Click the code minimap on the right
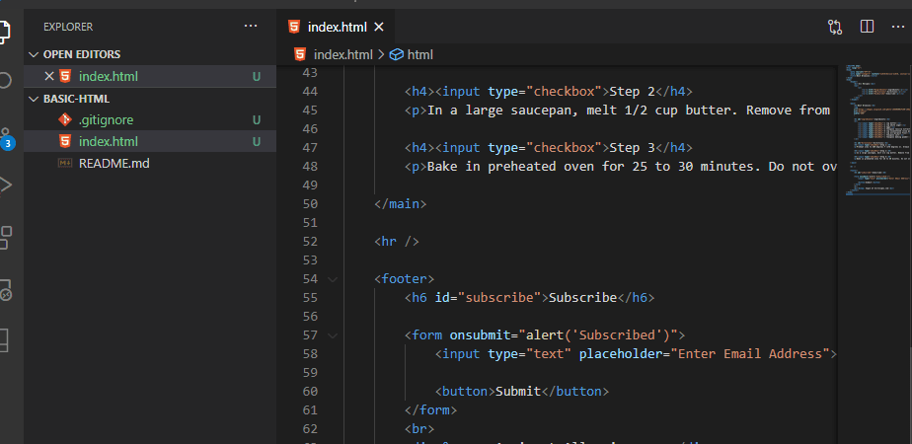 pos(874,128)
